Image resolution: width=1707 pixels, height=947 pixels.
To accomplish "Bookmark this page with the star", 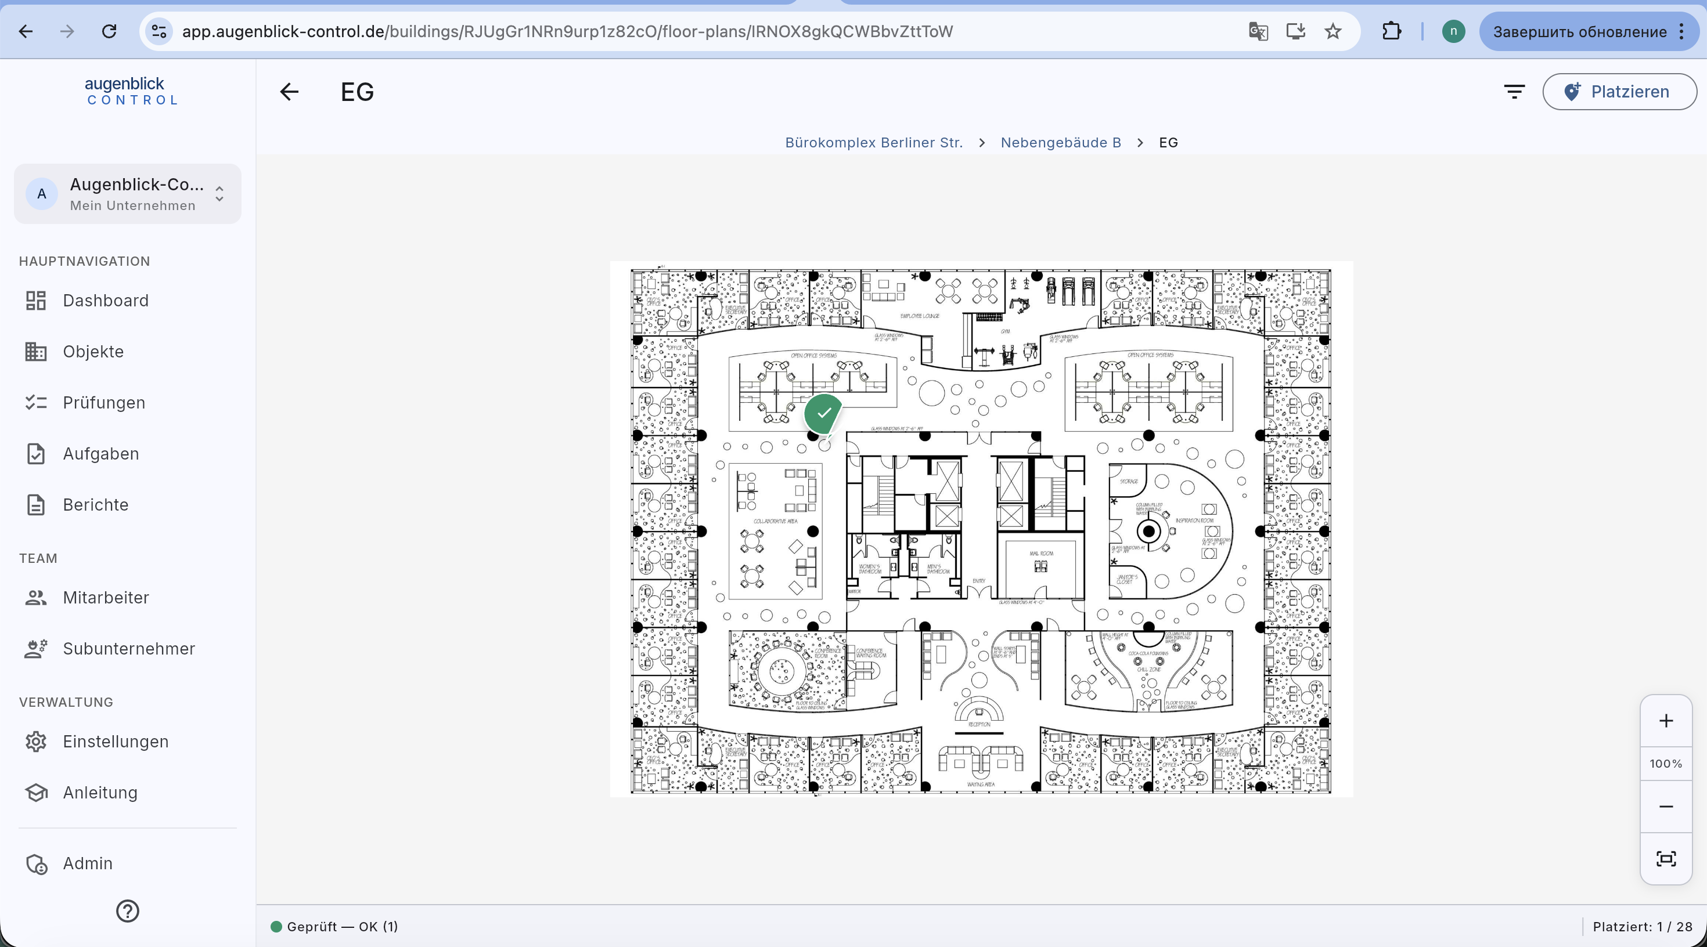I will point(1333,31).
